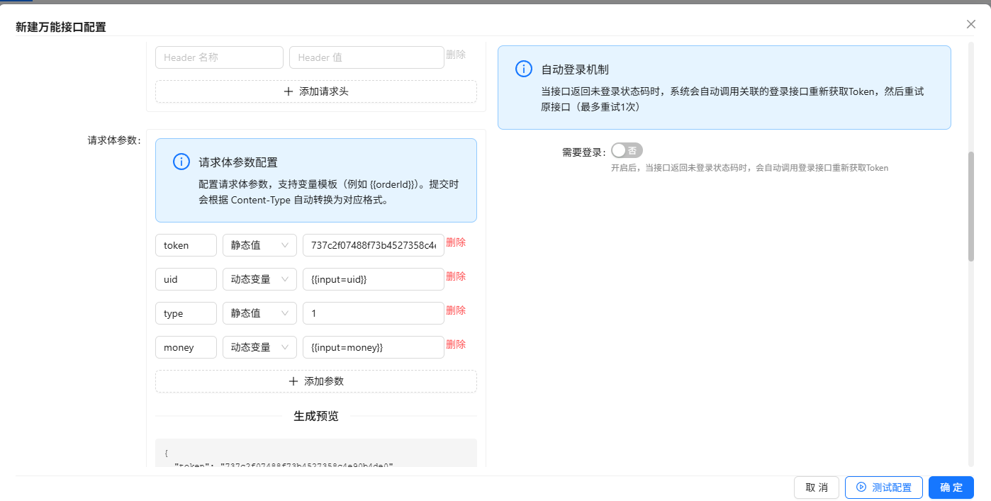Expand the 动态变量 dropdown for money
991x501 pixels.
click(x=259, y=347)
